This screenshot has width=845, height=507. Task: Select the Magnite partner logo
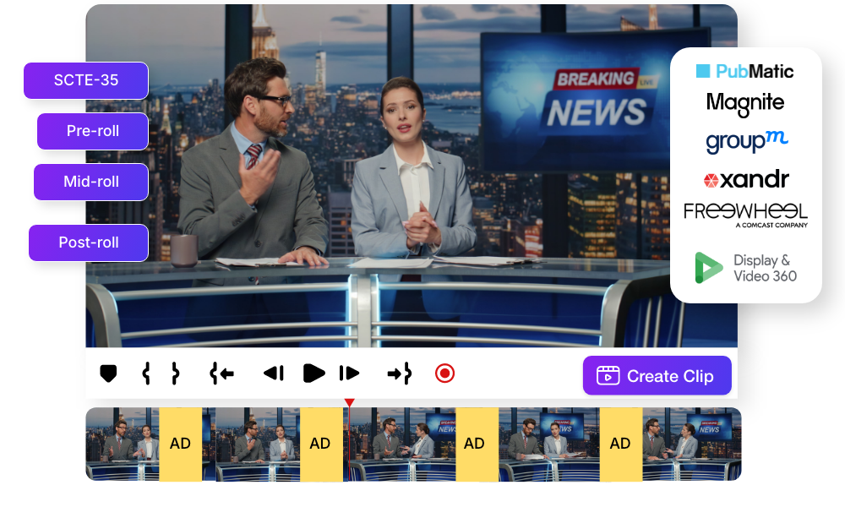point(745,104)
